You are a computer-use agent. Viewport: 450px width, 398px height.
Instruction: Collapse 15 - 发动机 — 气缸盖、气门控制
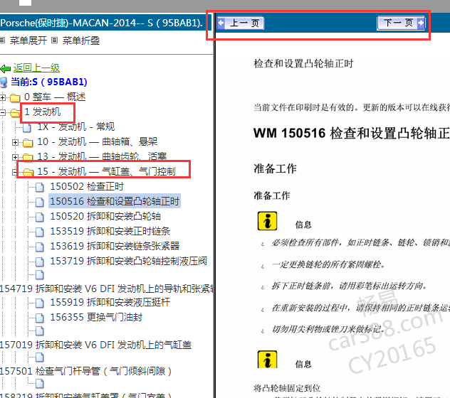(14, 172)
